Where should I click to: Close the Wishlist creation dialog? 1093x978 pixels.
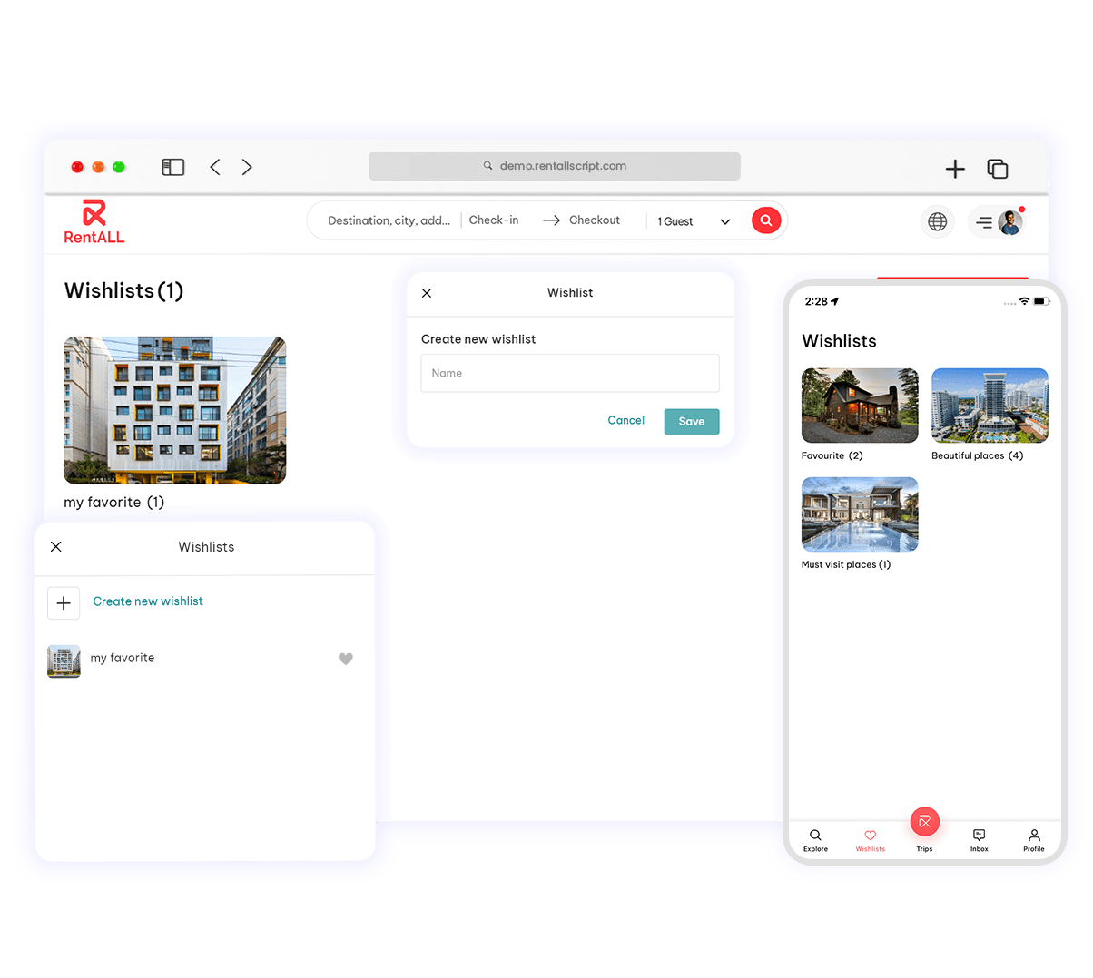coord(427,293)
